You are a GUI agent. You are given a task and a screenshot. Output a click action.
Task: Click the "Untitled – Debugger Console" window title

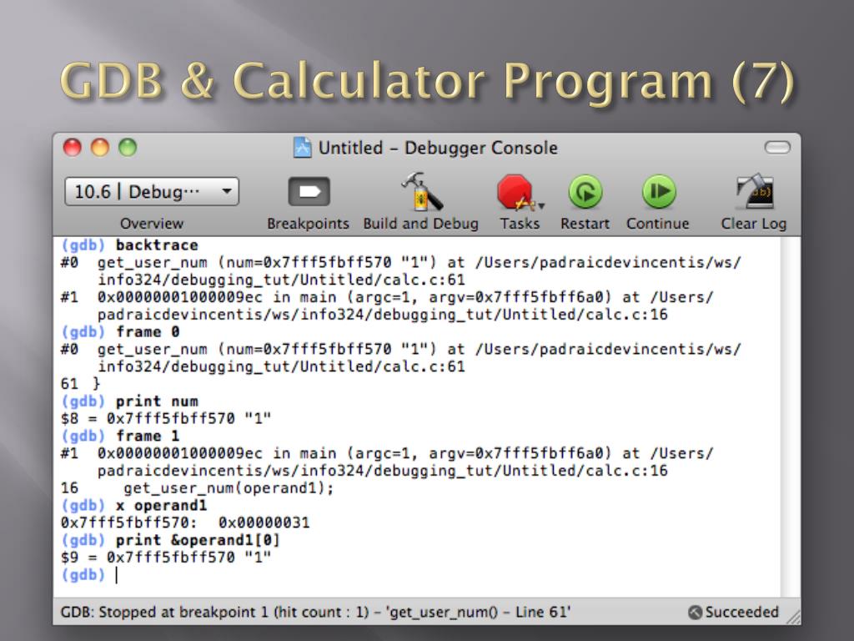coord(438,148)
